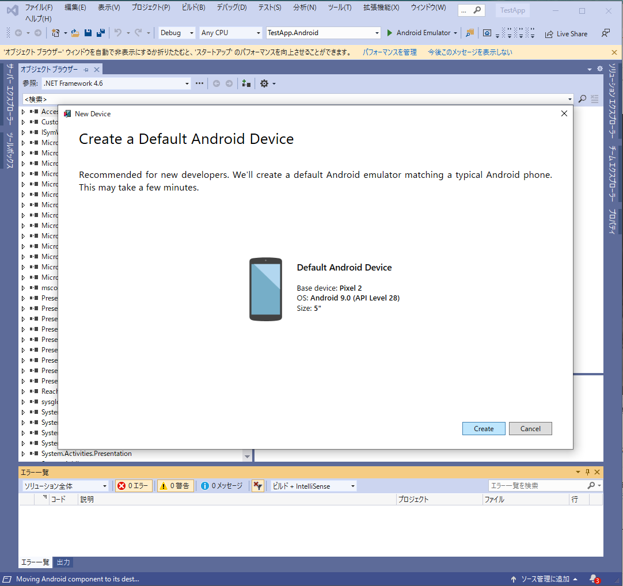
Task: Click the filter icon in the error list toolbar
Action: (257, 485)
